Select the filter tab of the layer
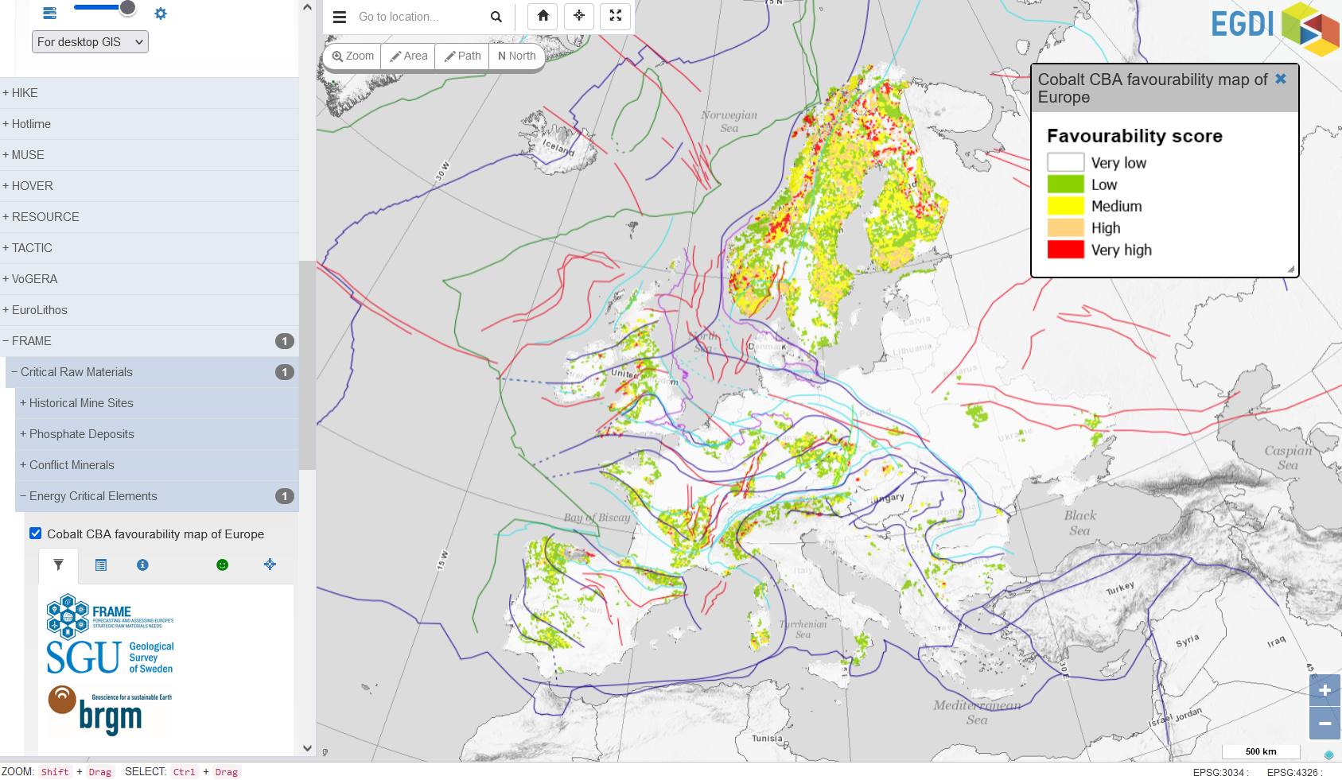Viewport: 1342px width, 780px height. pos(58,565)
